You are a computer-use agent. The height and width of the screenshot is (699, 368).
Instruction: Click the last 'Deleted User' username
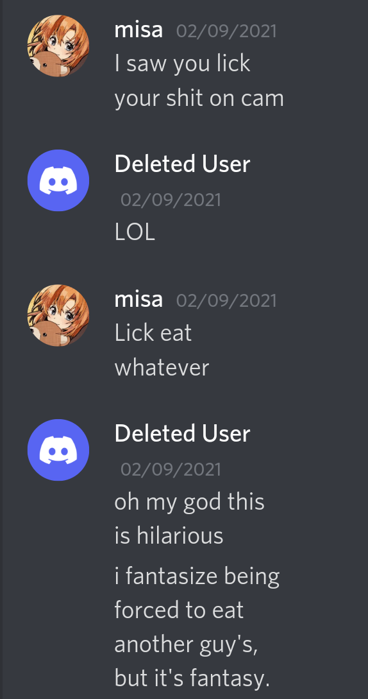tap(182, 433)
